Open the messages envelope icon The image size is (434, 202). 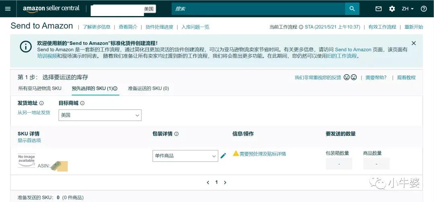click(379, 9)
